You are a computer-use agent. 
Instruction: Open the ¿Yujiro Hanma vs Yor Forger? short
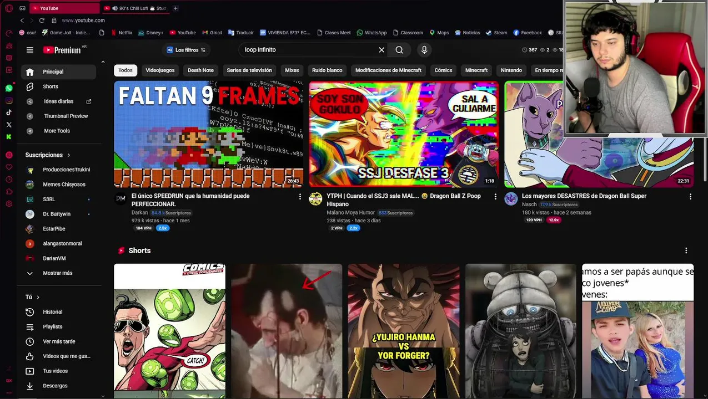pyautogui.click(x=404, y=331)
